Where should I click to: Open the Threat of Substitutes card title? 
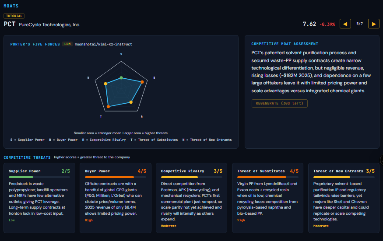261,171
